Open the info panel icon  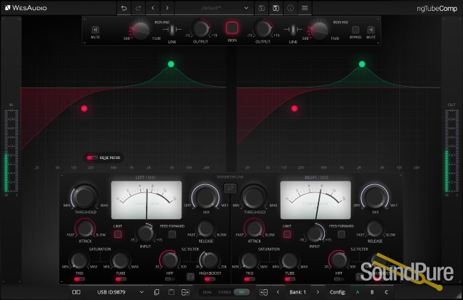(x=290, y=8)
